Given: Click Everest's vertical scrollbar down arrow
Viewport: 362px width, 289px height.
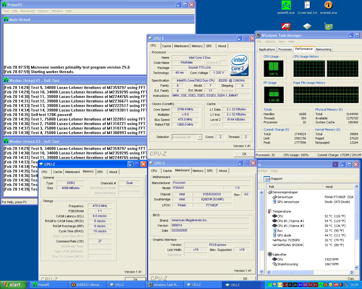Looking at the screenshot, I should pos(356,267).
